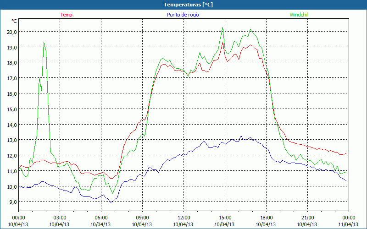Click the 19,0 value on the Y axis
The width and height of the screenshot is (367, 229).
[12, 48]
